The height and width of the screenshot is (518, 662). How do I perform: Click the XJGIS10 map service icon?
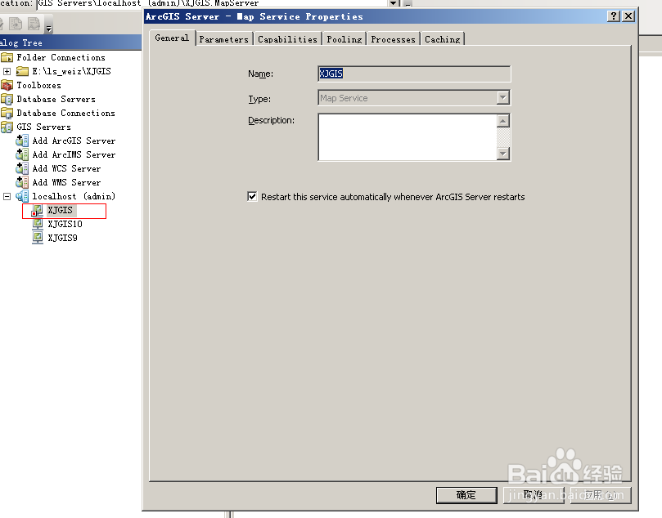pyautogui.click(x=38, y=224)
